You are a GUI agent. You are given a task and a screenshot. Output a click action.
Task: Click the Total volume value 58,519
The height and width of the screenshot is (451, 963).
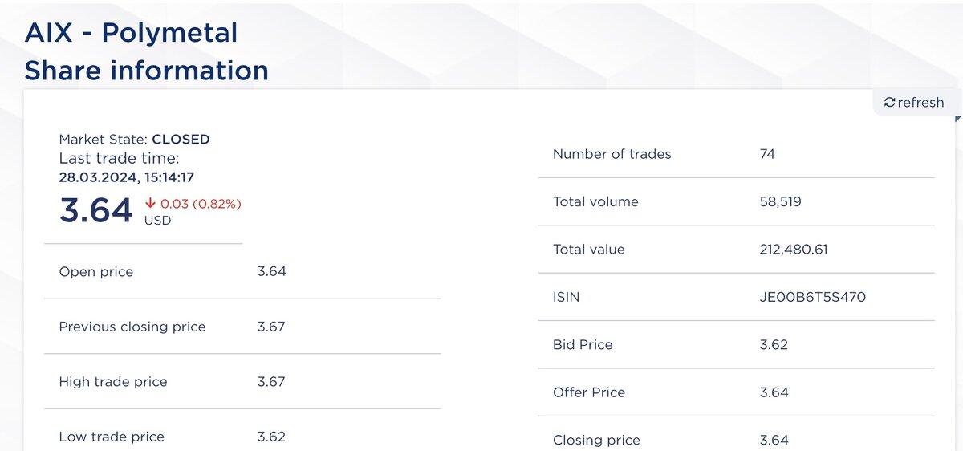[x=780, y=202]
